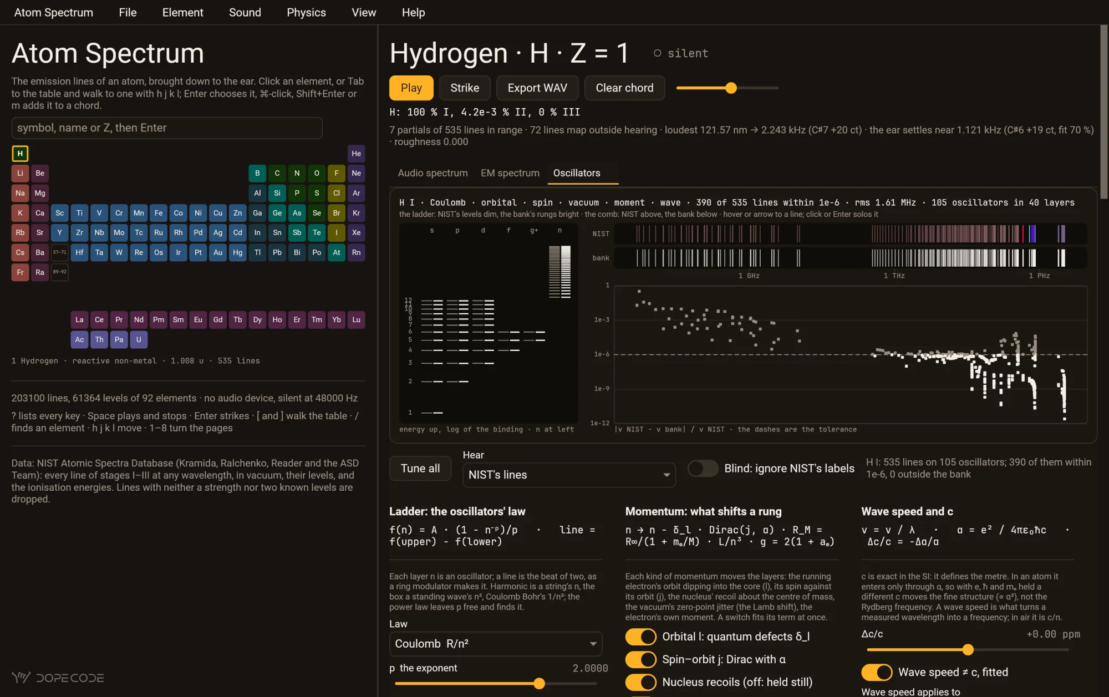
Task: Open the Hear NIST's lines dropdown
Action: pyautogui.click(x=569, y=475)
